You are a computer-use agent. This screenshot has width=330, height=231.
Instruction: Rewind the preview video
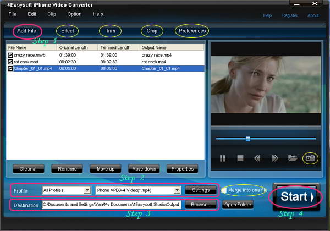[x=257, y=158]
